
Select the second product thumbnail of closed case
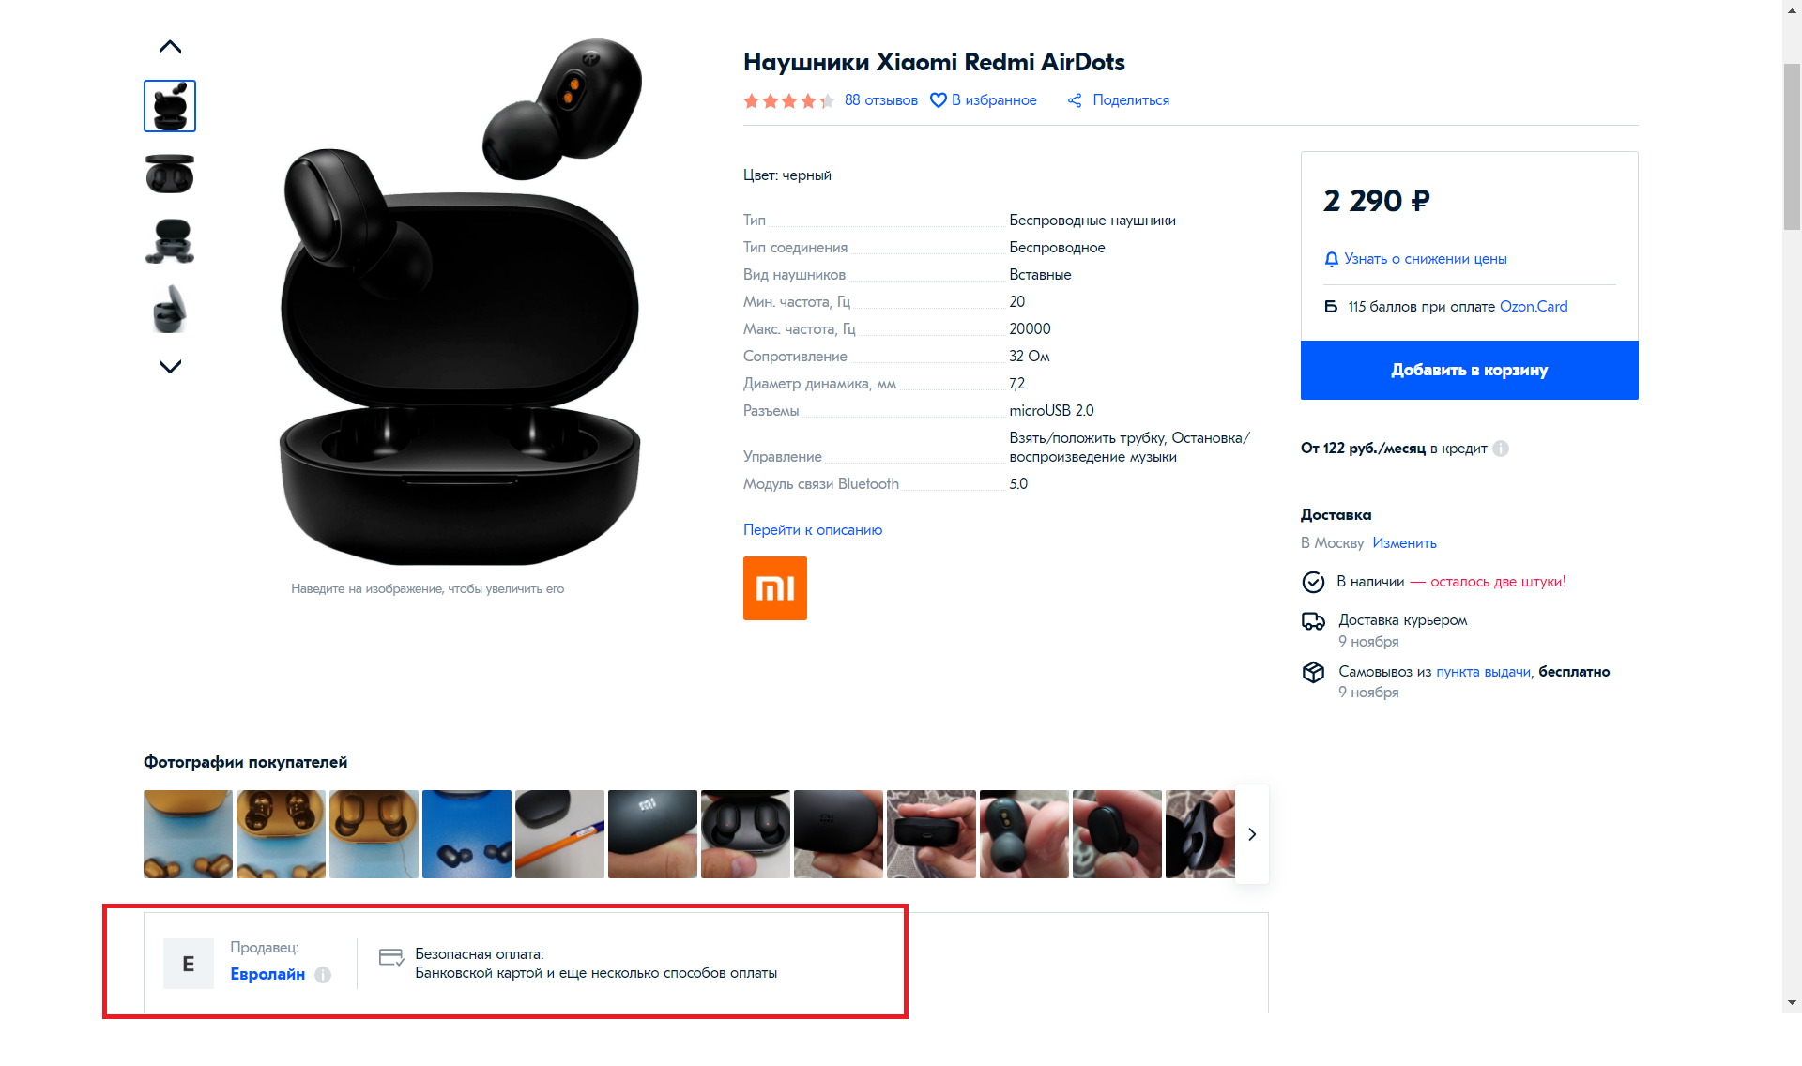170,174
